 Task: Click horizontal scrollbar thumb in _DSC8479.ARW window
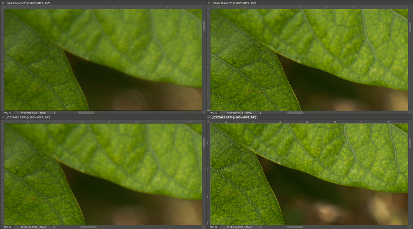tap(86, 113)
